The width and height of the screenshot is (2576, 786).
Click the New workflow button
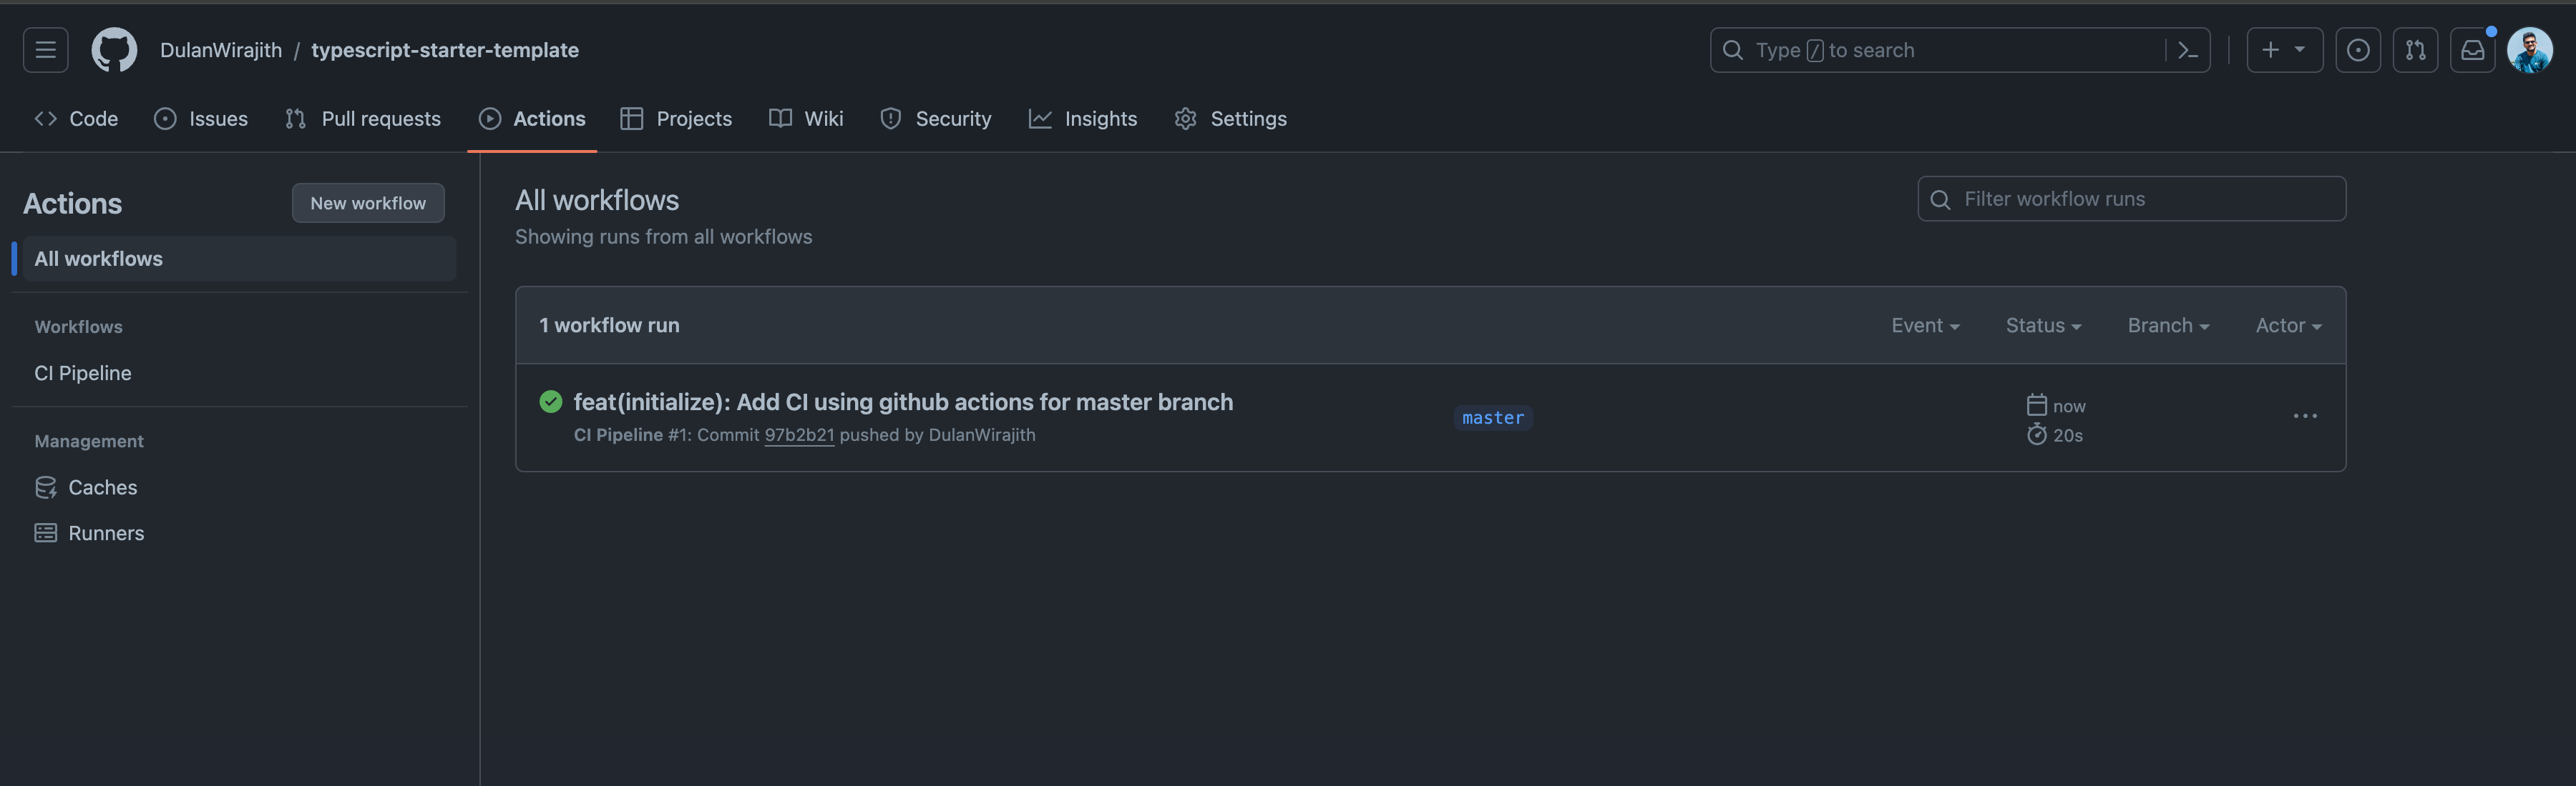[x=367, y=203]
